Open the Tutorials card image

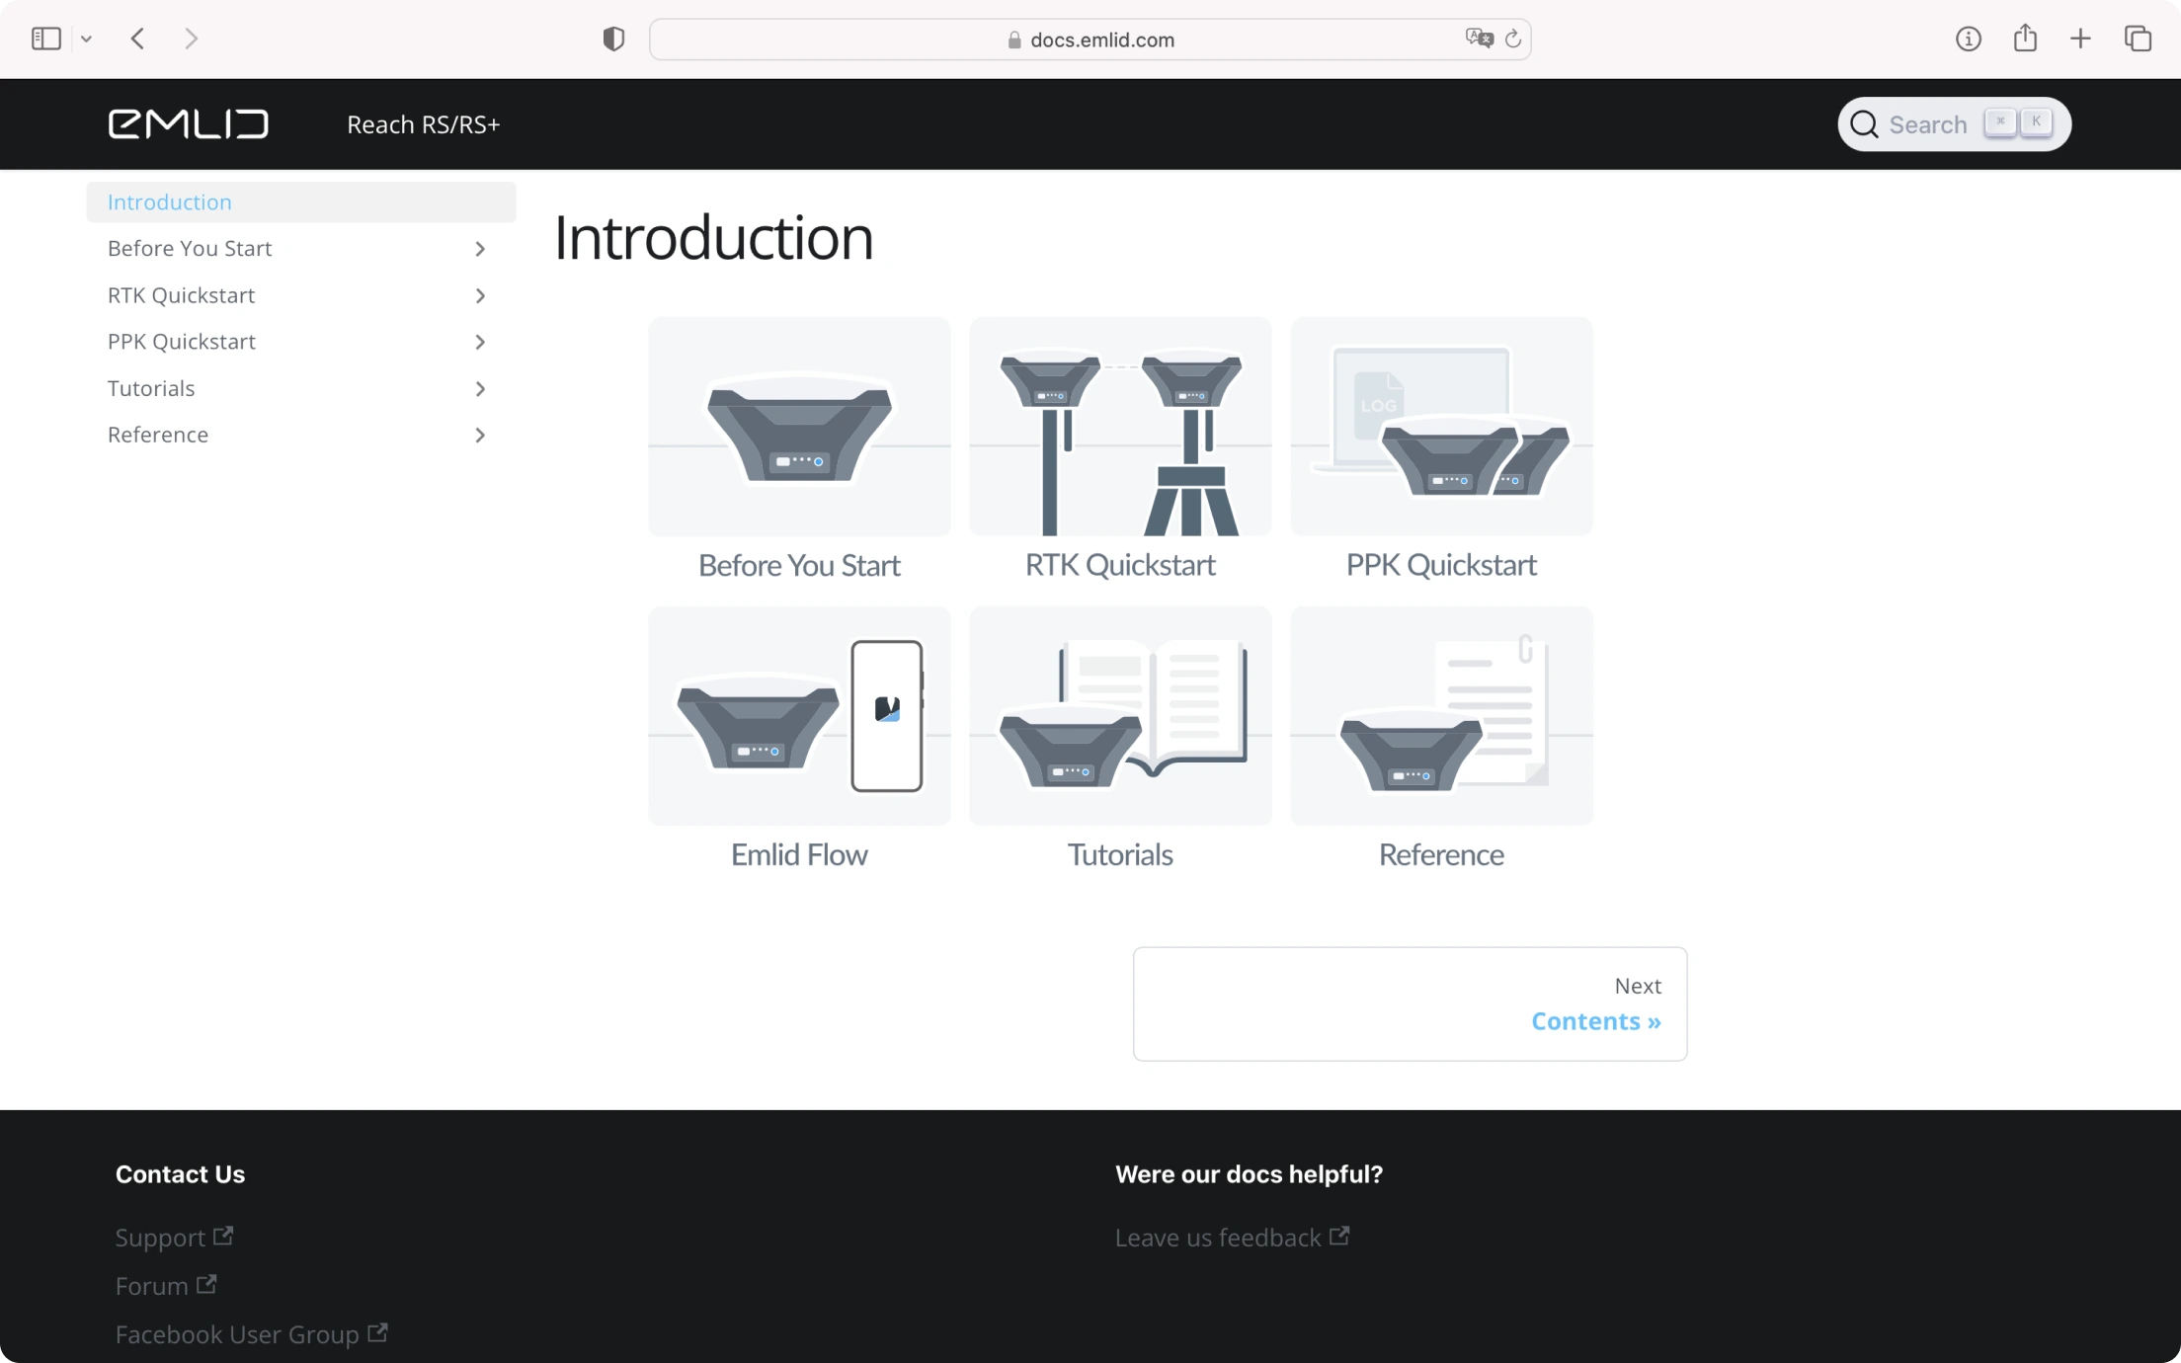(x=1120, y=716)
